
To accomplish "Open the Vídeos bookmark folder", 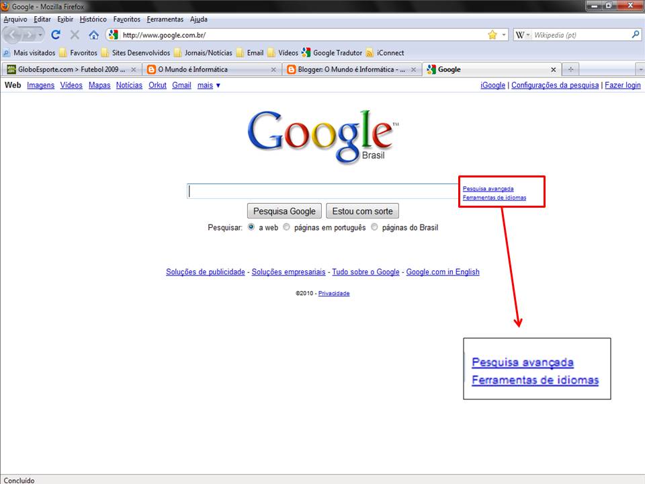I will coord(283,52).
